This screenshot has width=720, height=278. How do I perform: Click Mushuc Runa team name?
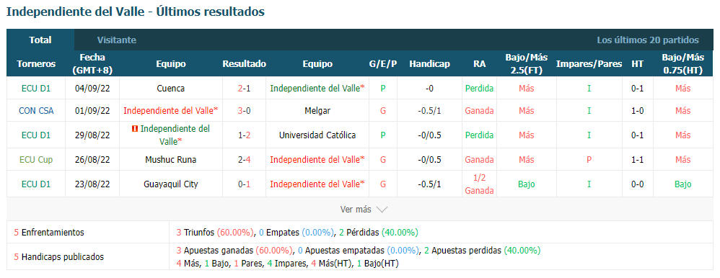coord(170,160)
